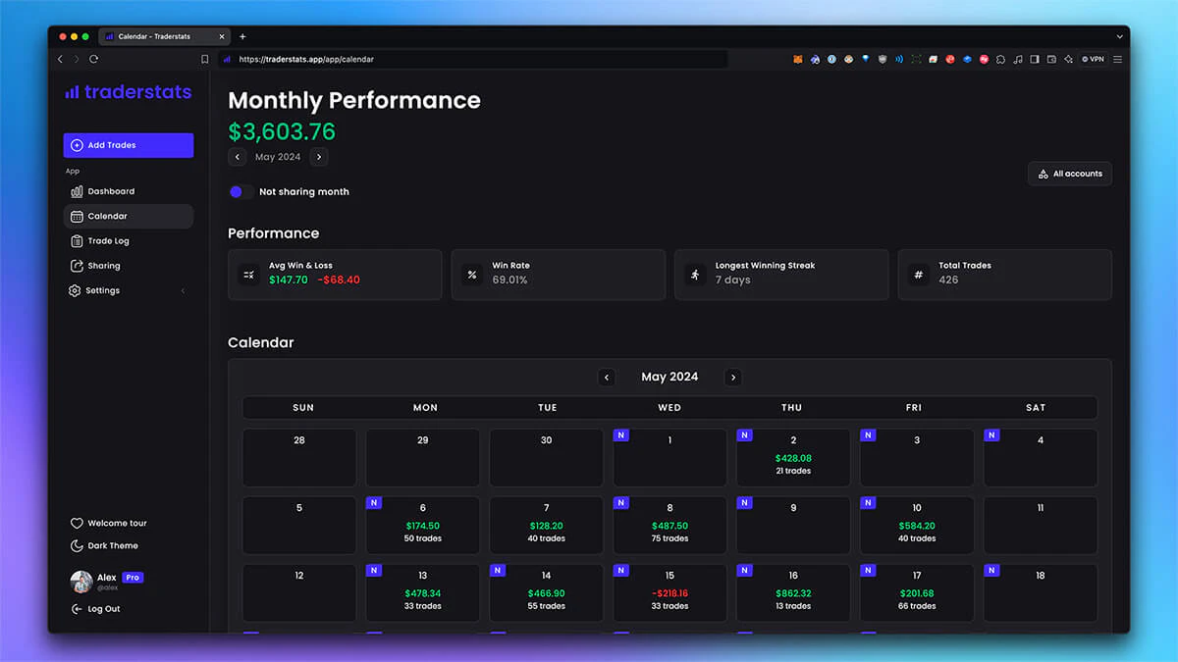Click the traderstats logo
This screenshot has height=662, width=1178.
(x=128, y=92)
